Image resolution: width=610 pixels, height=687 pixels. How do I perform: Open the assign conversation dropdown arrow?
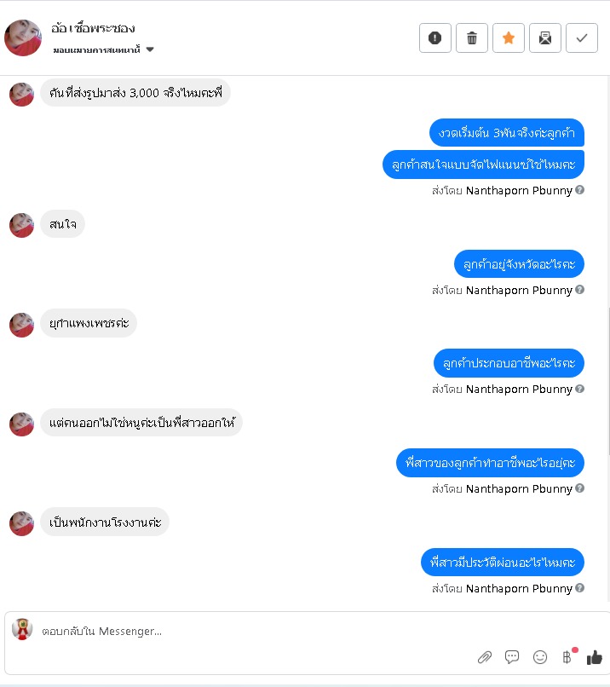(150, 49)
